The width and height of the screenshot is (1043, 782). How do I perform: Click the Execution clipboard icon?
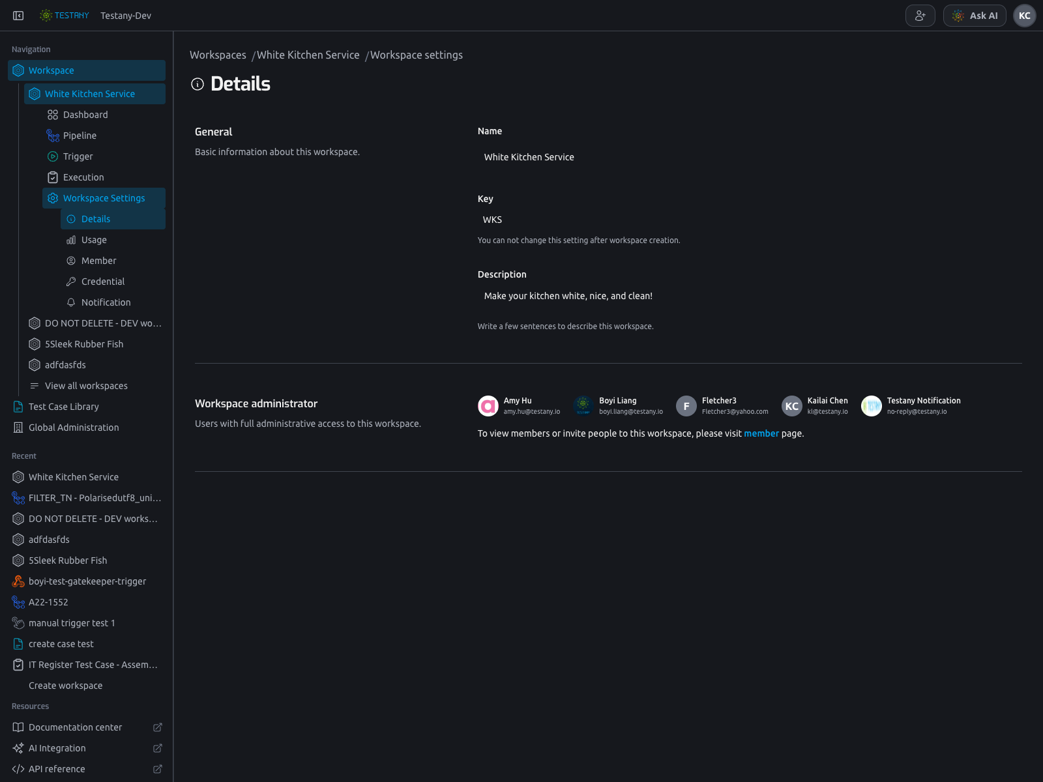click(x=53, y=177)
